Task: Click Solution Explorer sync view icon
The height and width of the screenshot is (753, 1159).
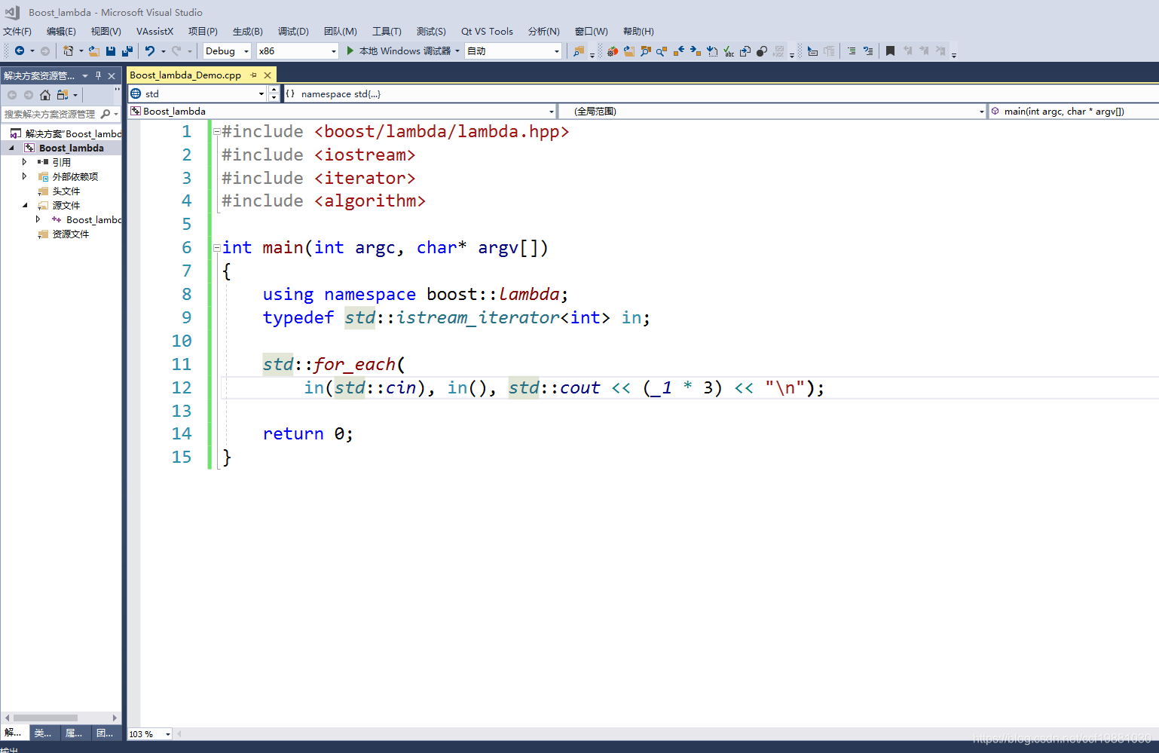Action: click(x=63, y=95)
